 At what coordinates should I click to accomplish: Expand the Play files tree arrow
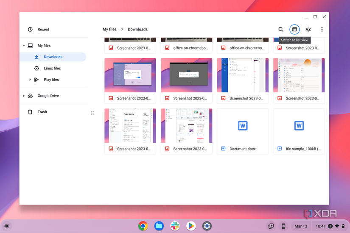pos(30,80)
